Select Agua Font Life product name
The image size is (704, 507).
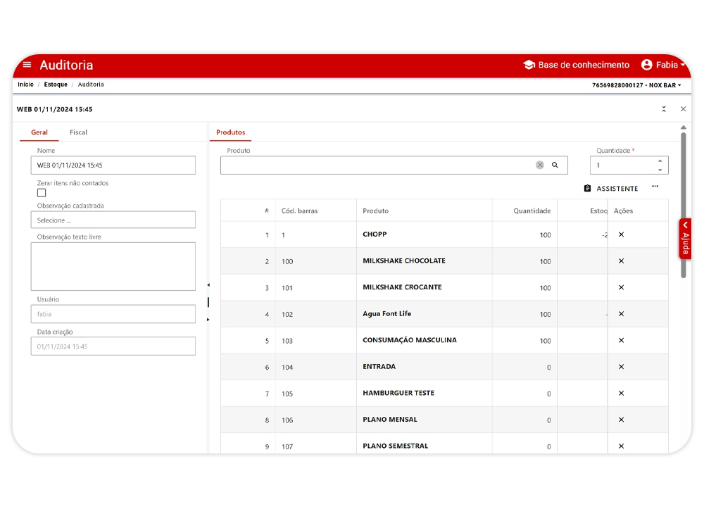click(386, 314)
